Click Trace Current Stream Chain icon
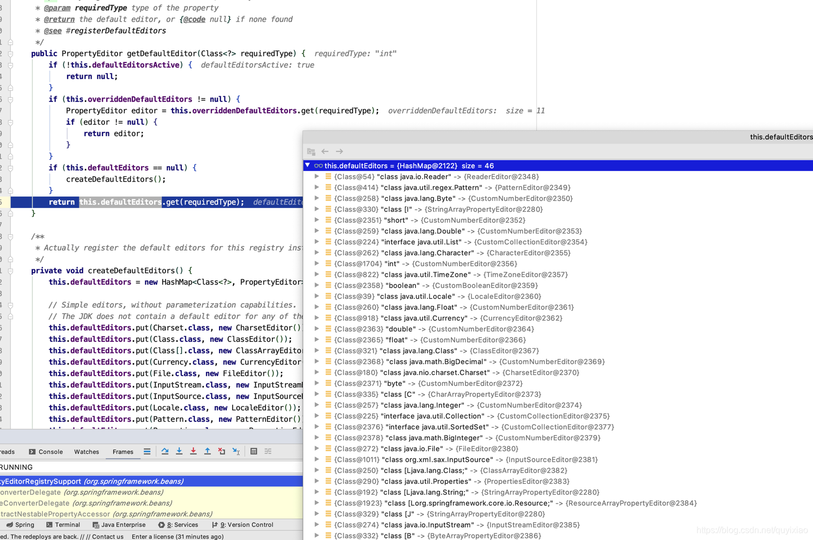Image resolution: width=813 pixels, height=540 pixels. tap(268, 451)
